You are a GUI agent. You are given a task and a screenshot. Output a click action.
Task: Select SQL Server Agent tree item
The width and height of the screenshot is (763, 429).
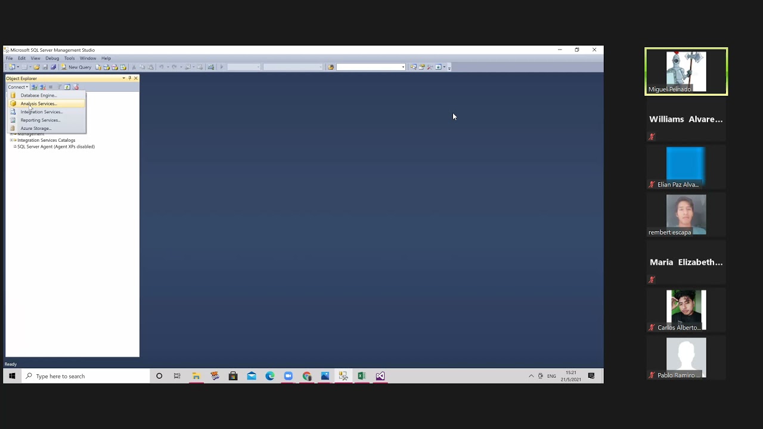pos(56,147)
